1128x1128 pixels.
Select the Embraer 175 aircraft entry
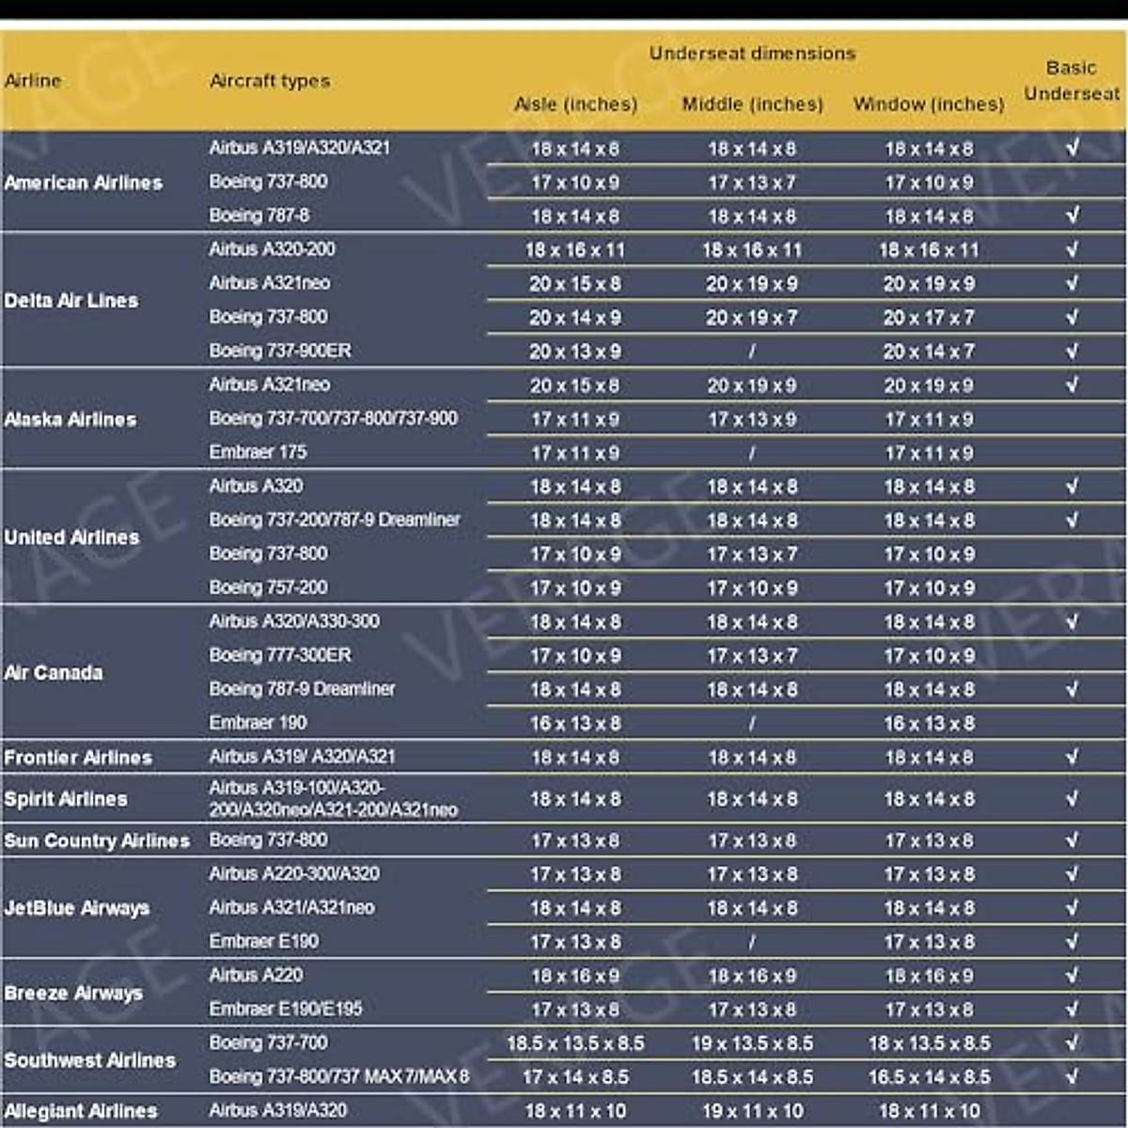pos(258,452)
